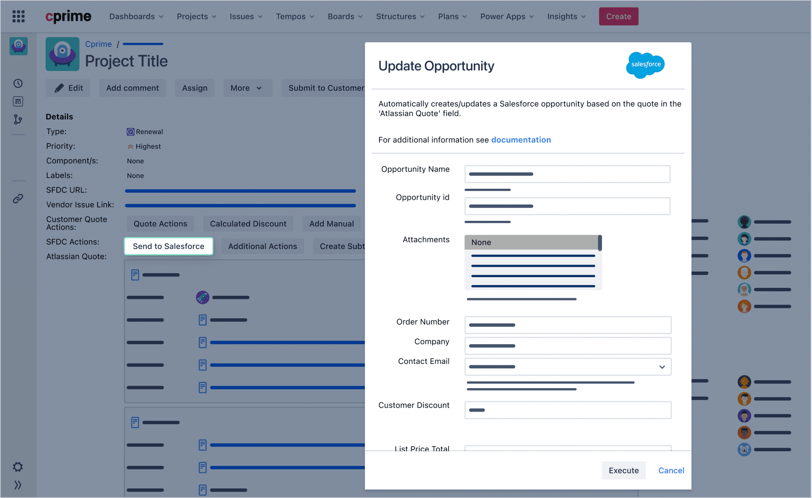Click the link icon in sidebar

pyautogui.click(x=18, y=198)
